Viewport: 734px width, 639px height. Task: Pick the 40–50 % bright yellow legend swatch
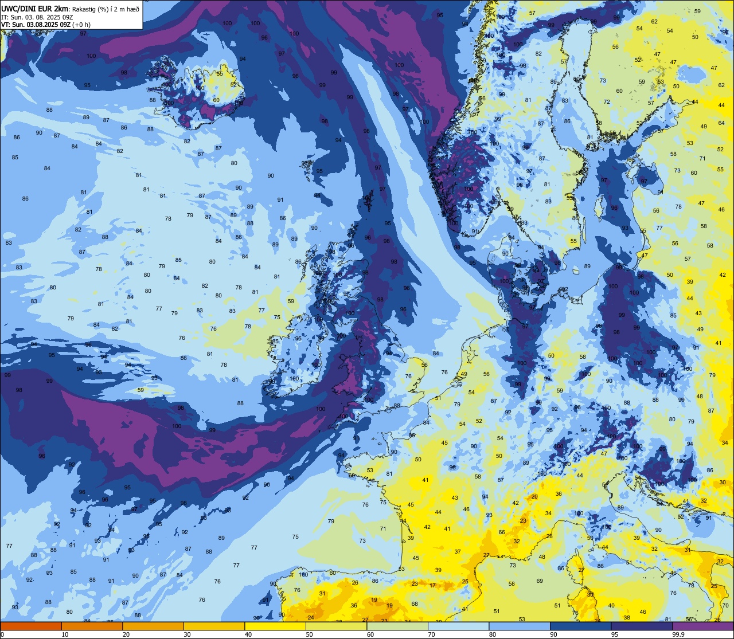coord(275,626)
